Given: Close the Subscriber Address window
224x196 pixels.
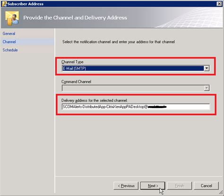Looking at the screenshot, I should point(219,4).
